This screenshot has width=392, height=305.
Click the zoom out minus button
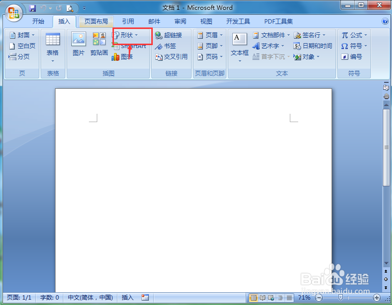point(319,298)
